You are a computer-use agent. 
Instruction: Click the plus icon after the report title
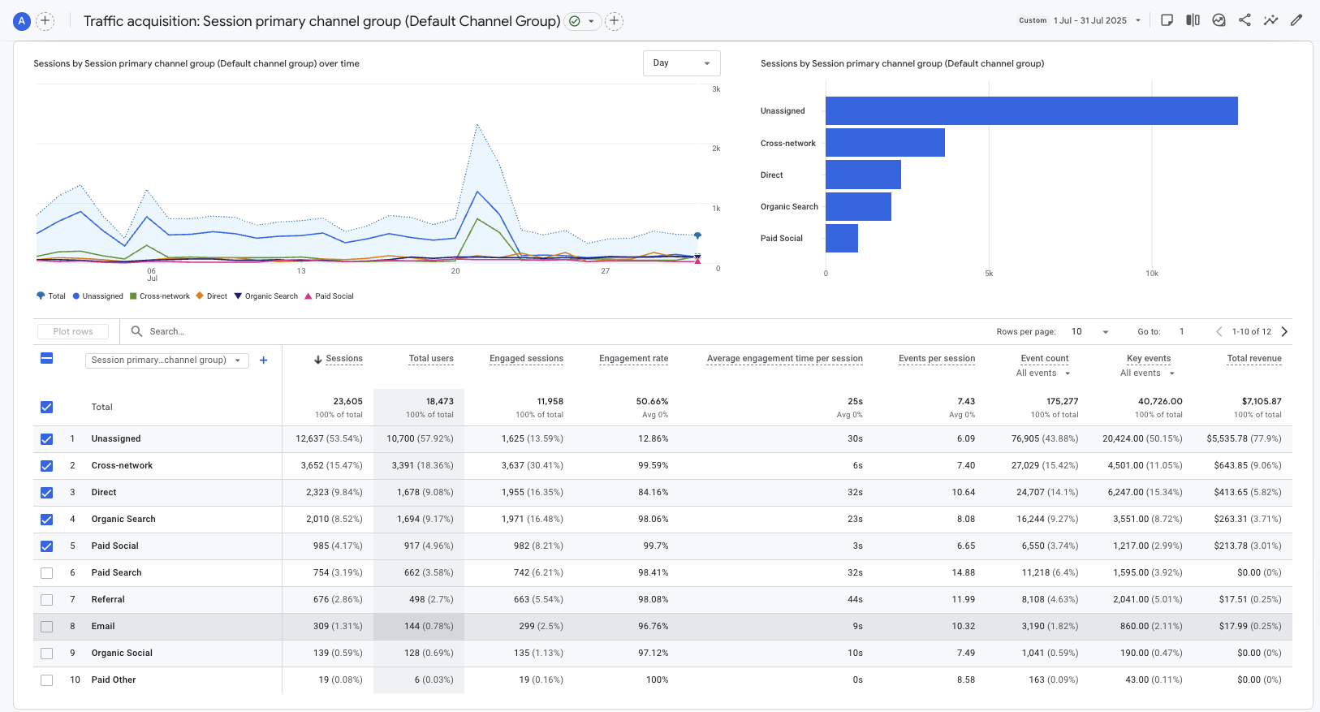[x=615, y=21]
